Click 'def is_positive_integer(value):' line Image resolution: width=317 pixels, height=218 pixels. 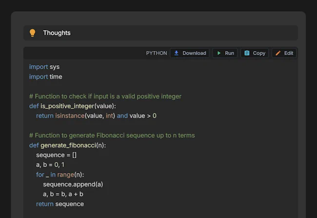pyautogui.click(x=73, y=106)
